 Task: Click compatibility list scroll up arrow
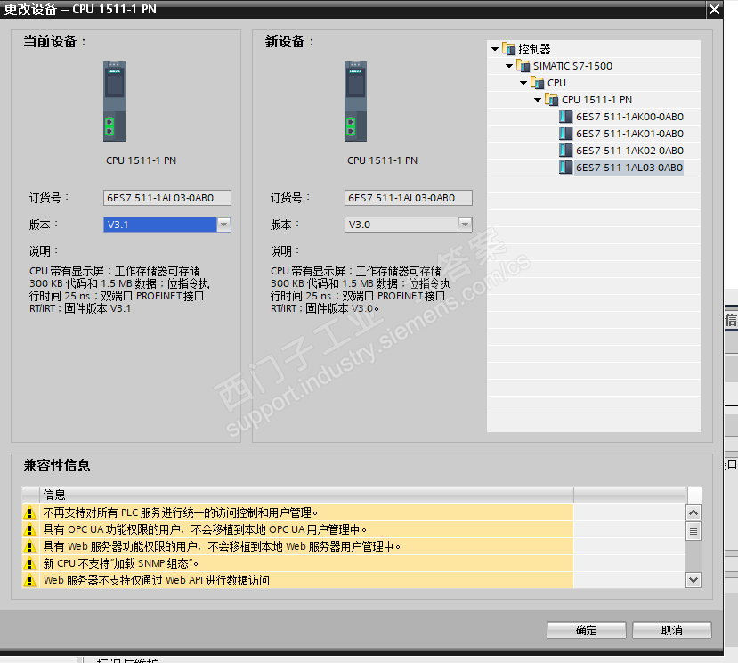(x=693, y=512)
